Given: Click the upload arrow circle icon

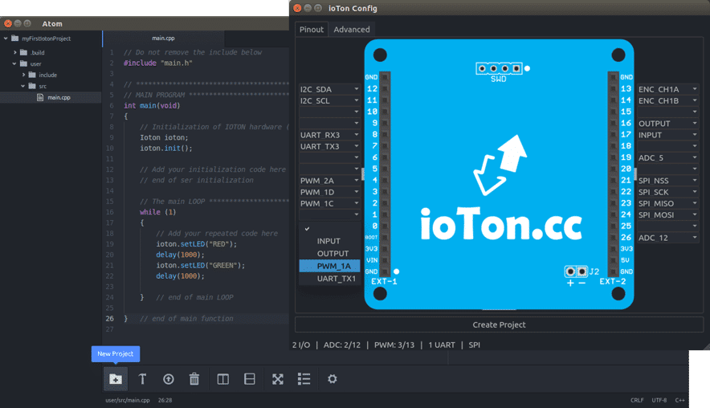Looking at the screenshot, I should click(169, 379).
